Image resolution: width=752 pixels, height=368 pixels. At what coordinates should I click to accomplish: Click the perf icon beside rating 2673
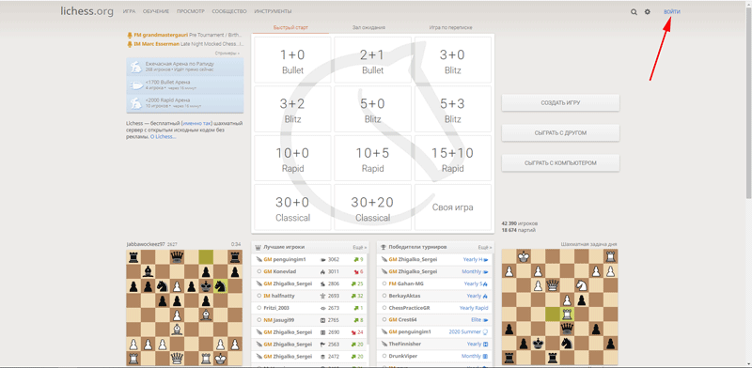tap(322, 308)
